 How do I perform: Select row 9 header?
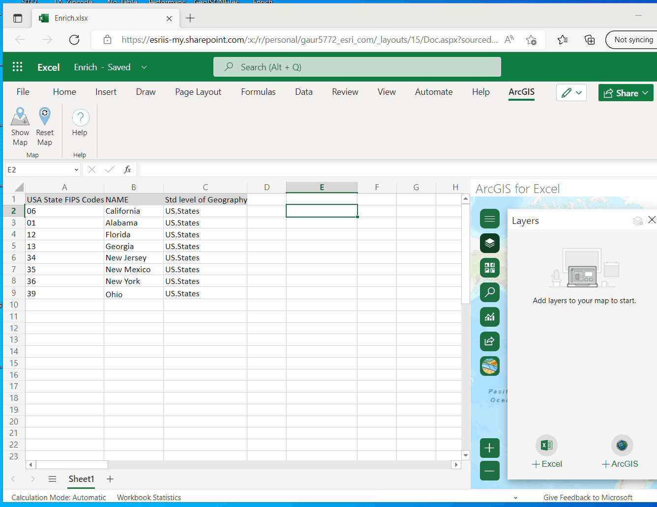click(x=14, y=293)
